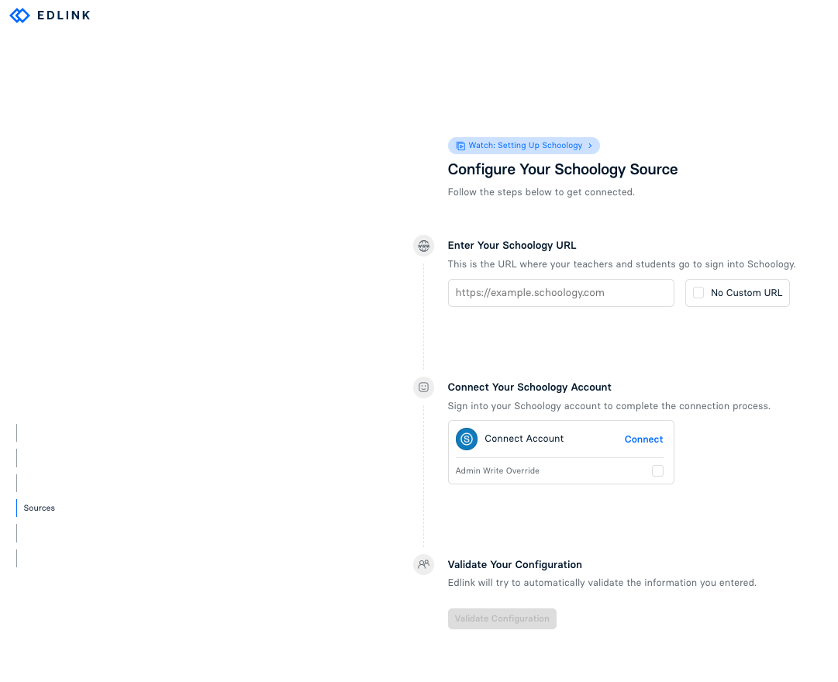838x682 pixels.
Task: Check the No Custom URL checkbox
Action: [x=698, y=293]
